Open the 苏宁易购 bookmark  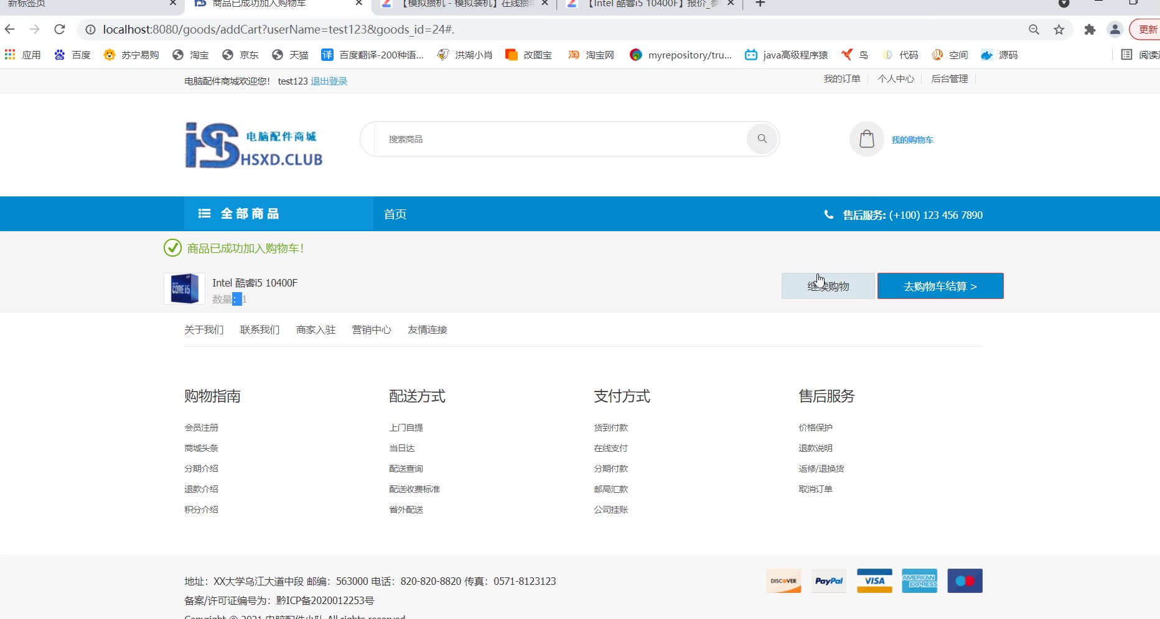click(x=131, y=55)
